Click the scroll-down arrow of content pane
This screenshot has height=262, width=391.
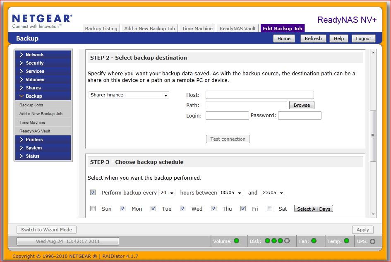click(373, 214)
